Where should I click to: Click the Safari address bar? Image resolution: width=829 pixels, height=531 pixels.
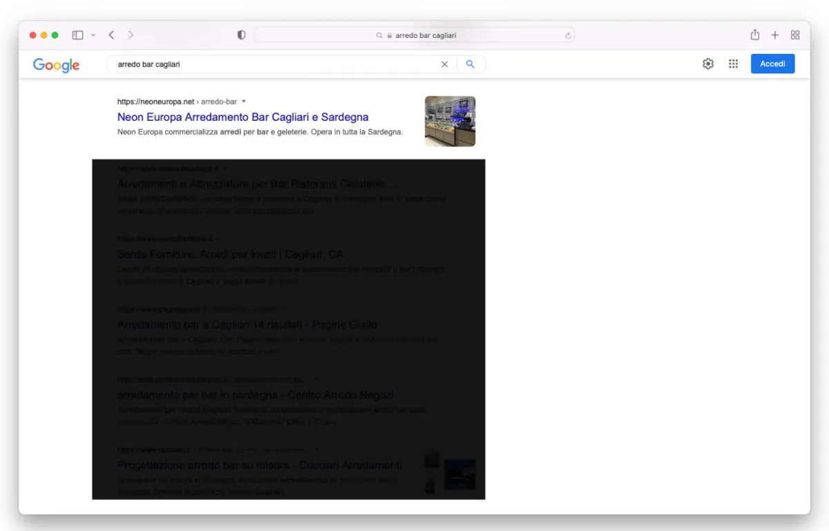coord(414,35)
